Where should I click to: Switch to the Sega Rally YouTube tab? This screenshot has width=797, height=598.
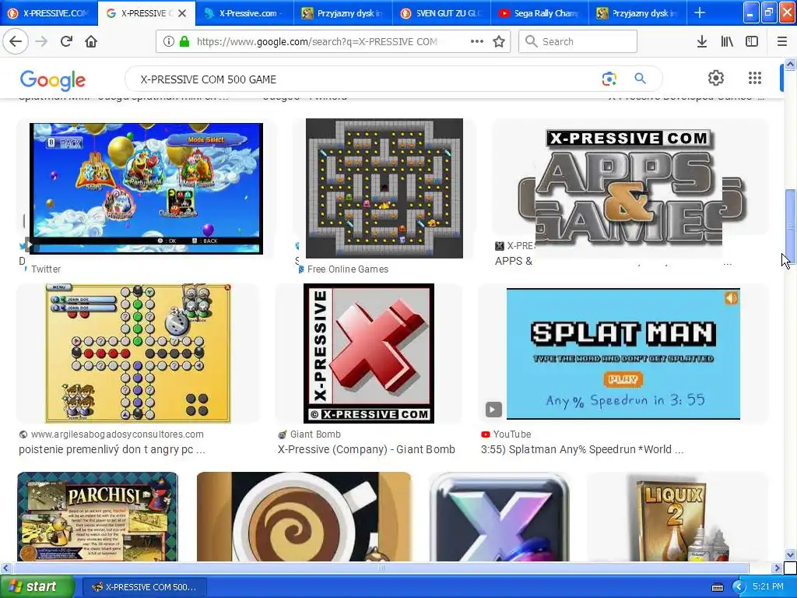coord(540,13)
